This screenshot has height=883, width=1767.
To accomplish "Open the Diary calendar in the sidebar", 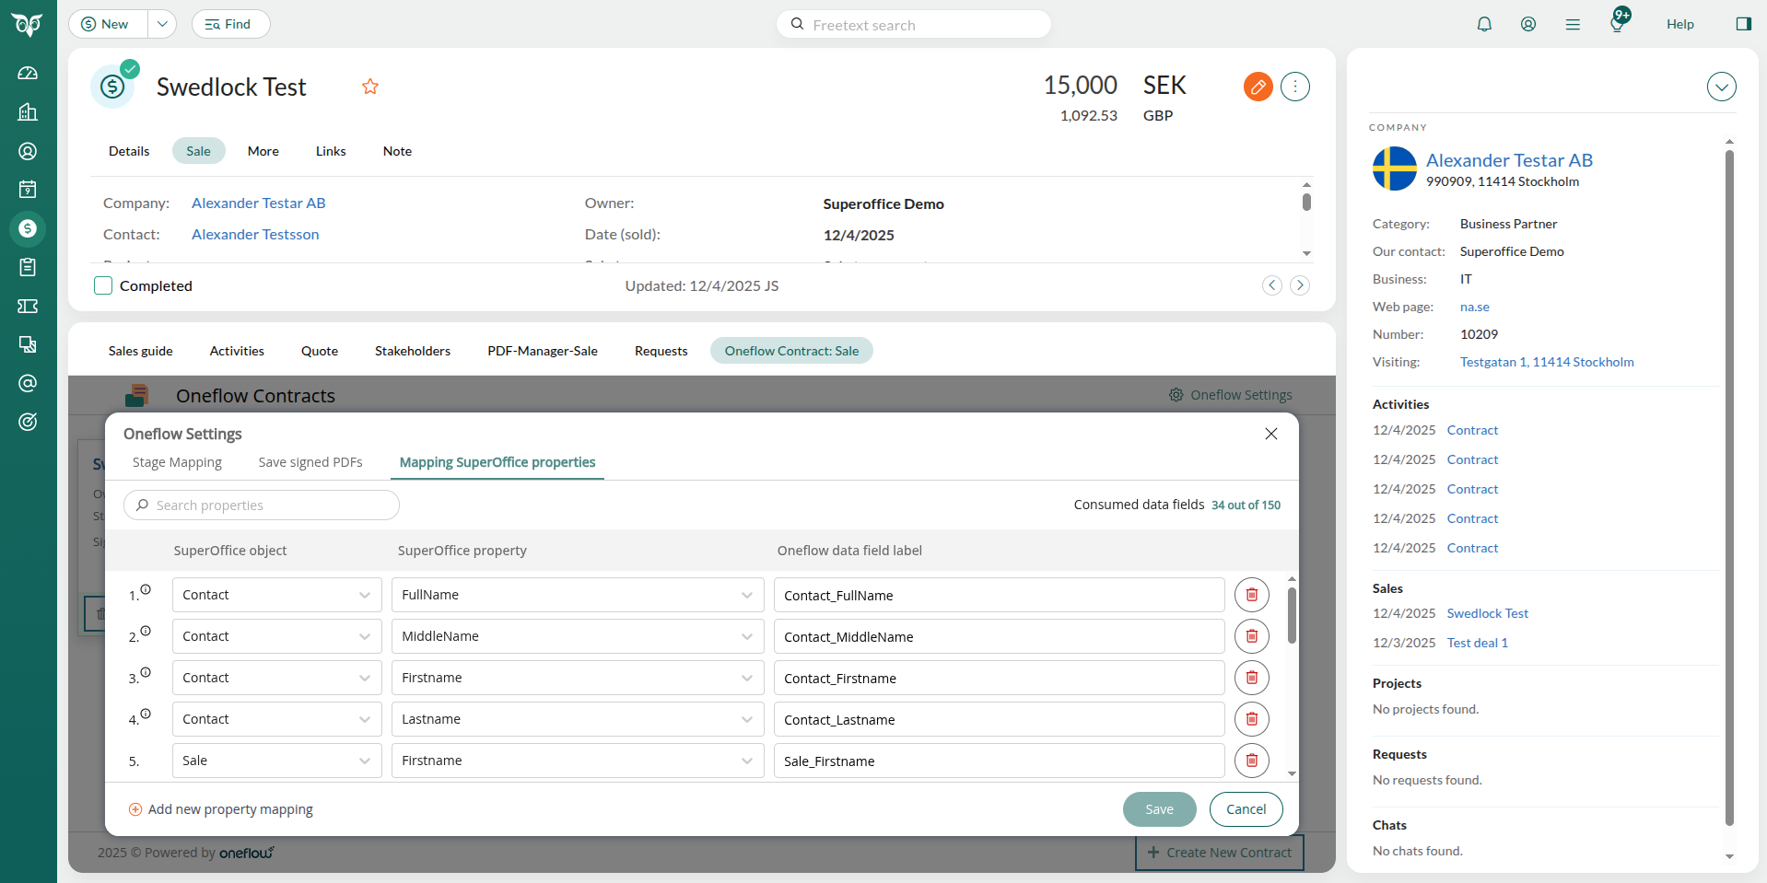I will click(28, 190).
